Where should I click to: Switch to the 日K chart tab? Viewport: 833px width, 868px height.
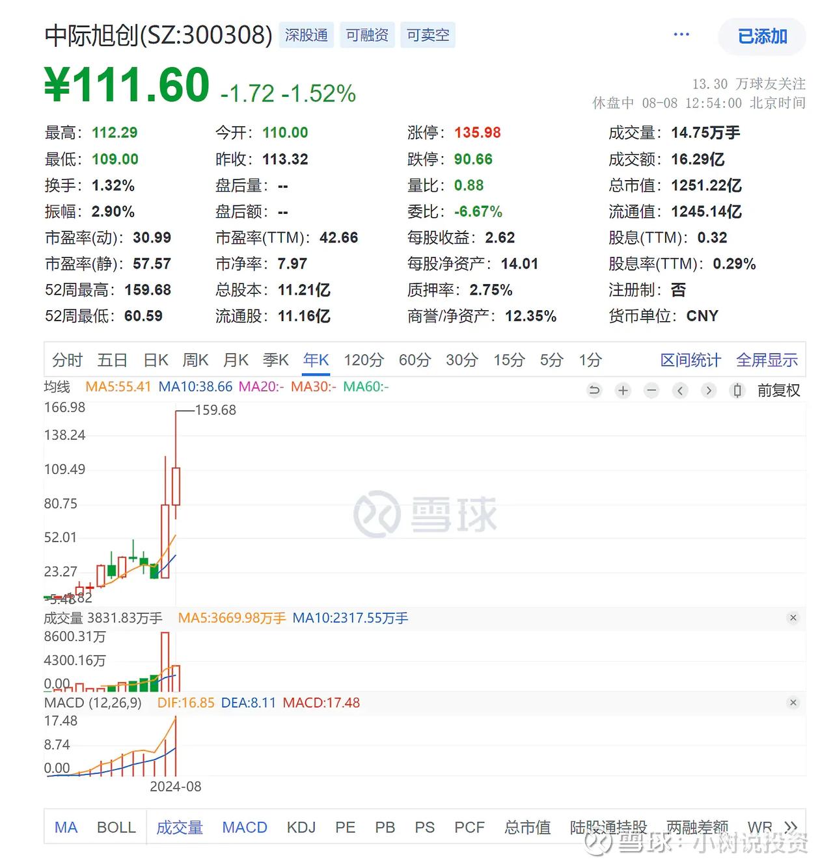tap(156, 360)
